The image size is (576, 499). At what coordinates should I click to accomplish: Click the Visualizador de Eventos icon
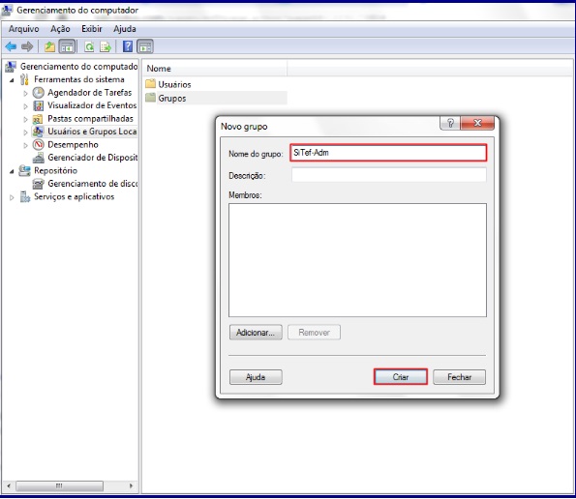click(38, 105)
